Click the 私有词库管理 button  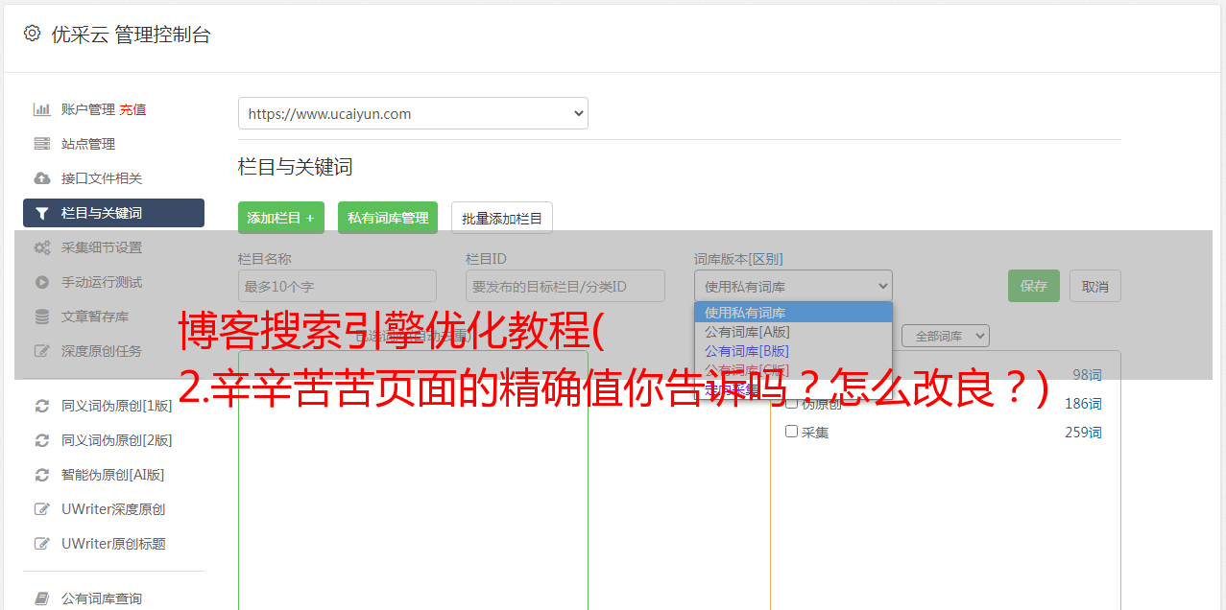click(x=388, y=218)
